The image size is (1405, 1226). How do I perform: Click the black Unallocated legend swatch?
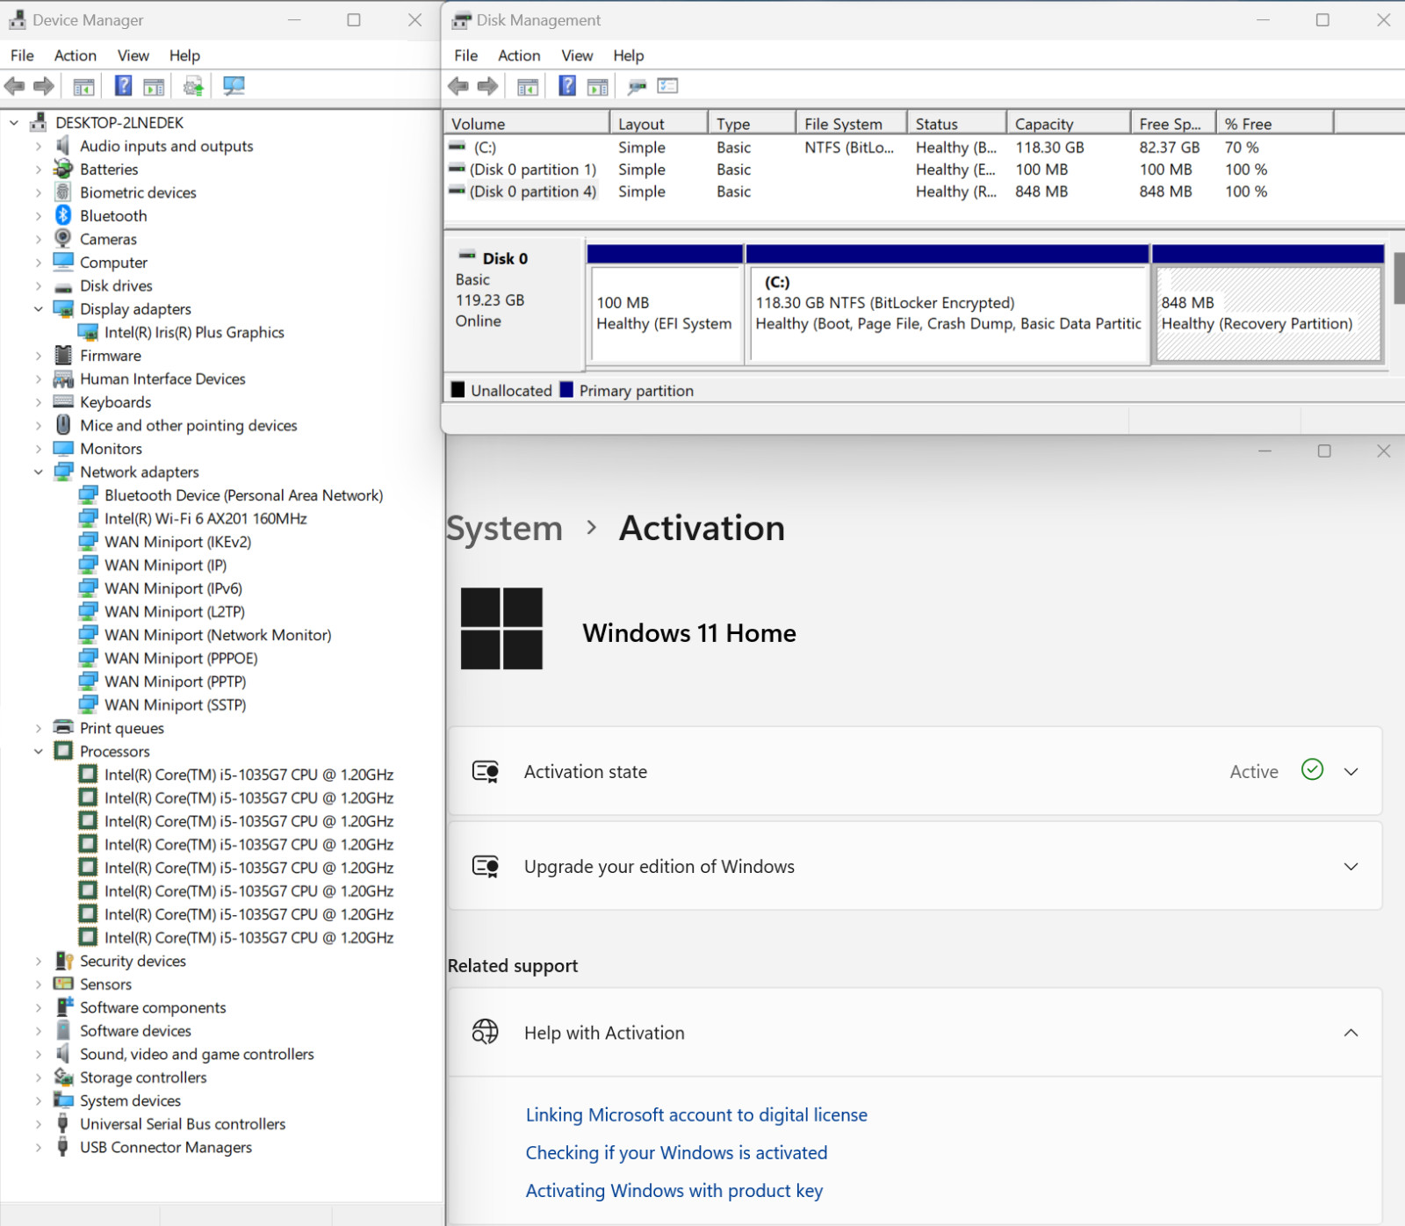click(458, 389)
